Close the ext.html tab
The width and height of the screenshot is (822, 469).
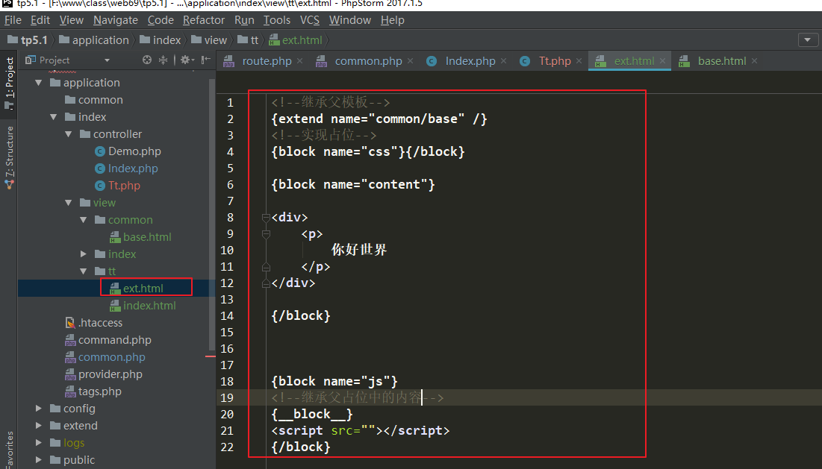663,61
